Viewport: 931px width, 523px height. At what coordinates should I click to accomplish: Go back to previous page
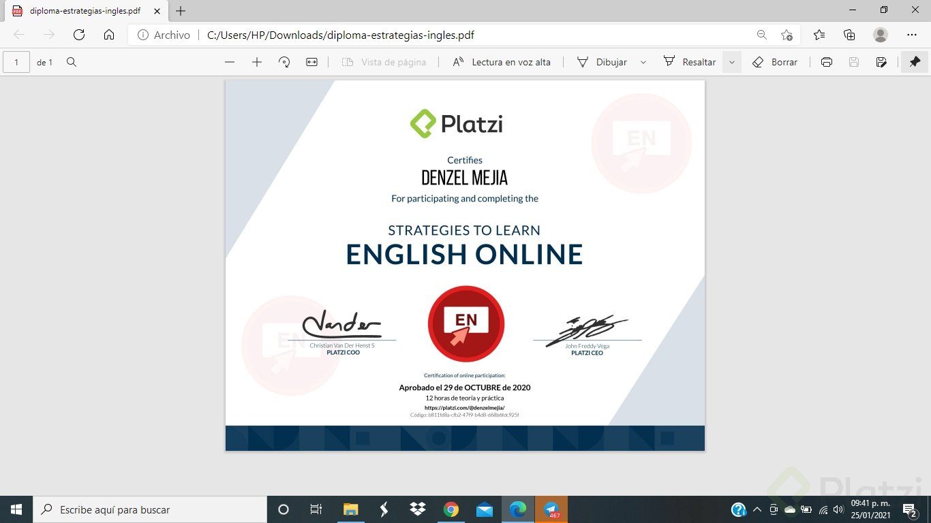[19, 35]
